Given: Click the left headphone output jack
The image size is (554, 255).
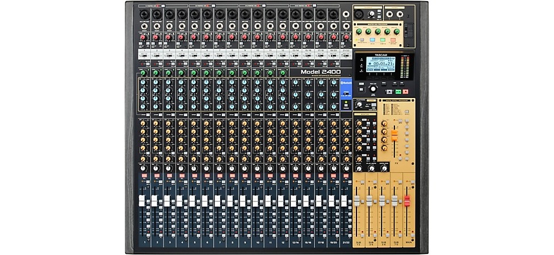Looking at the screenshot, I should click(x=390, y=14).
